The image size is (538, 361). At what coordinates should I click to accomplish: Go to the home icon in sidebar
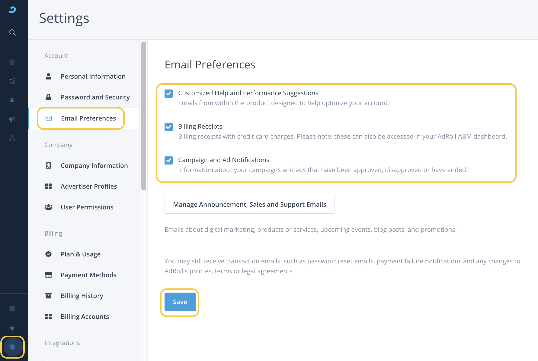[12, 62]
